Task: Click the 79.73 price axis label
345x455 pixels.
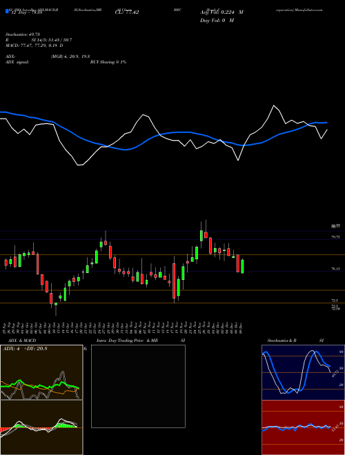Action: coord(335,237)
